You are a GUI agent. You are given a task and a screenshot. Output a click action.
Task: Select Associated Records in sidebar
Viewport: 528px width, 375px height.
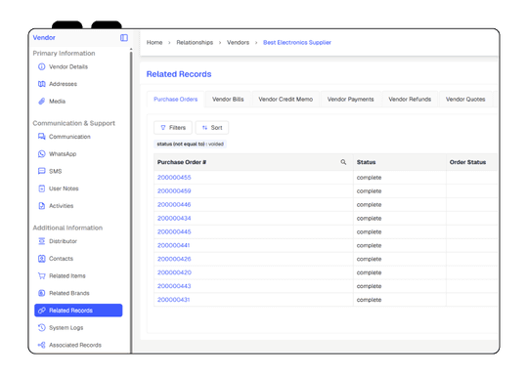(75, 345)
